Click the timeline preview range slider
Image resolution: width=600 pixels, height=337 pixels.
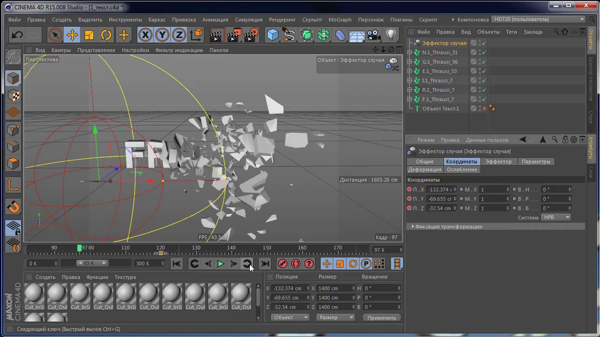pyautogui.click(x=92, y=263)
